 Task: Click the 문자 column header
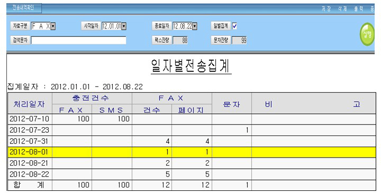(x=231, y=104)
